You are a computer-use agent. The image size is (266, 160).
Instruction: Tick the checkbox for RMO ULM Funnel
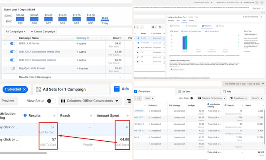click(5, 43)
